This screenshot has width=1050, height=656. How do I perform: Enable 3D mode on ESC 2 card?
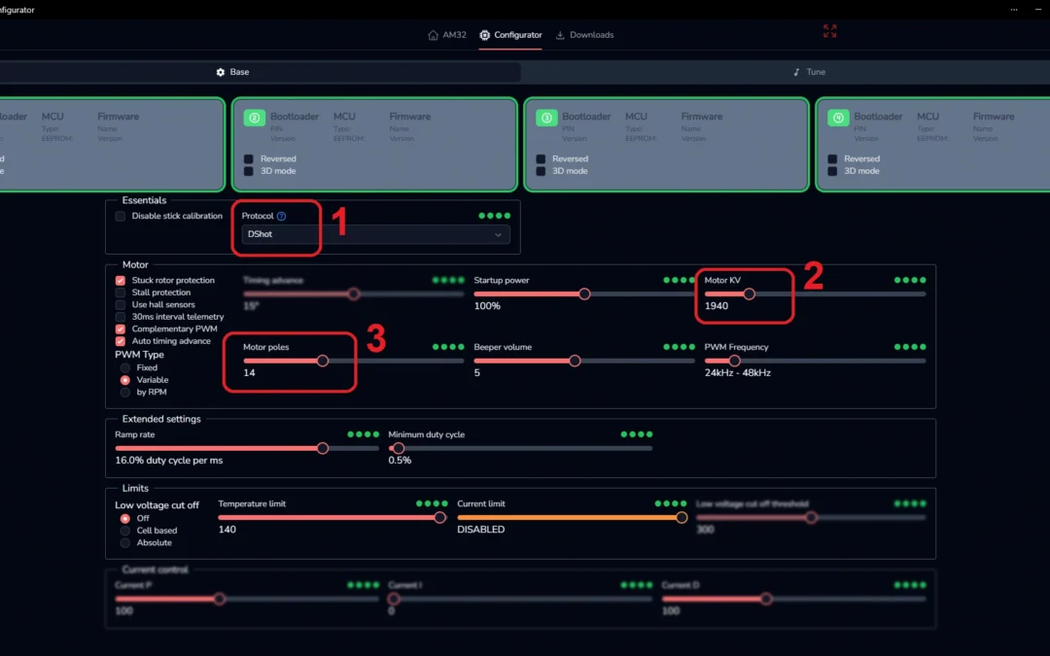(x=249, y=171)
